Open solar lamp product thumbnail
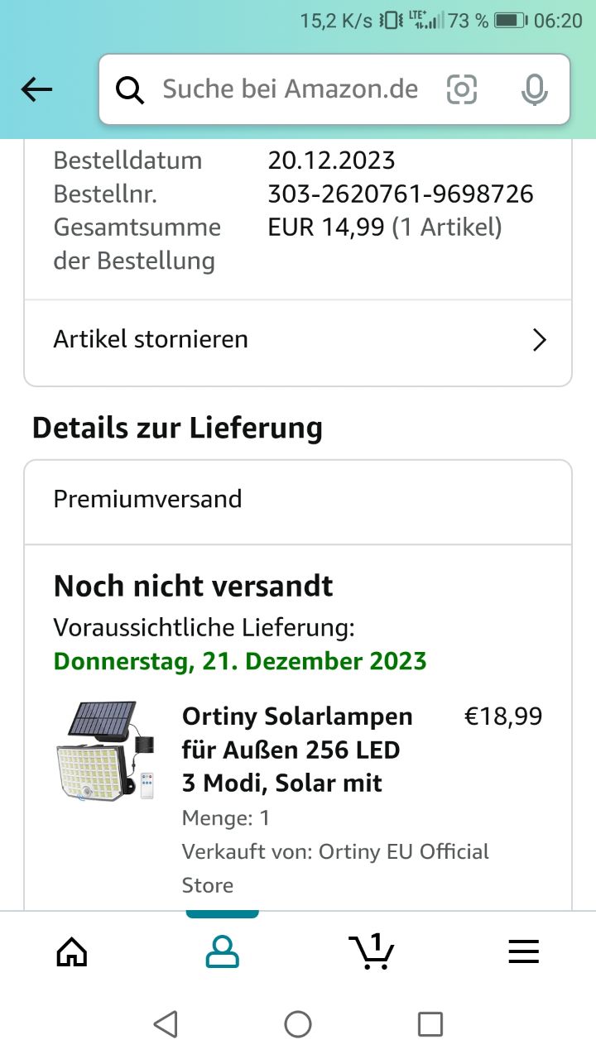This screenshot has height=1059, width=596. [104, 751]
